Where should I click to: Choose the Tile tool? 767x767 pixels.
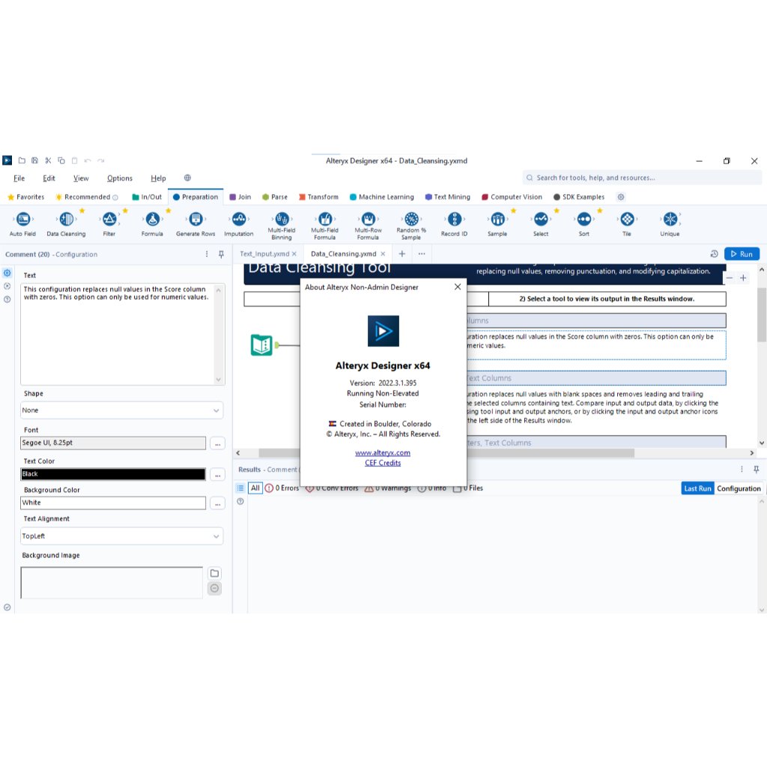(x=627, y=225)
